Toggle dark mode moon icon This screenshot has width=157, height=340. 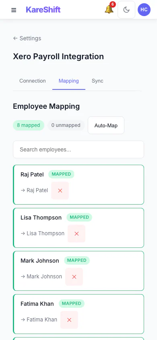[x=126, y=10]
